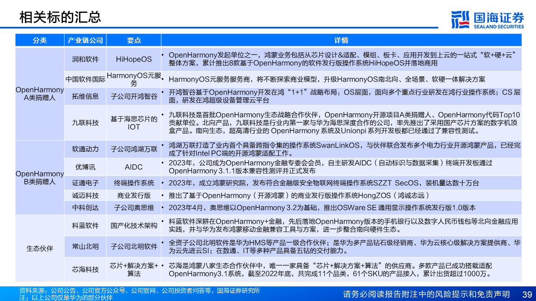The height and width of the screenshot is (301, 536).
Task: Click the detail text mentioning OSWare SE
Action: [322, 208]
